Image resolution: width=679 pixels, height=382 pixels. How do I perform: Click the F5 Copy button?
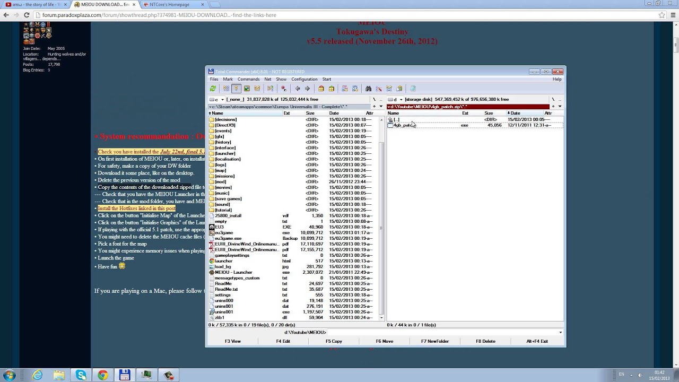tap(334, 341)
